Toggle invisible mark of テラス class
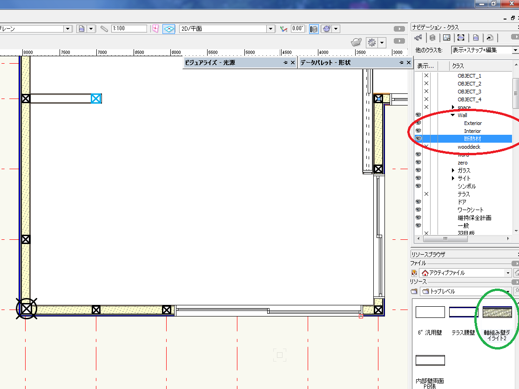Screen dimensions: 519x389 click(426, 194)
